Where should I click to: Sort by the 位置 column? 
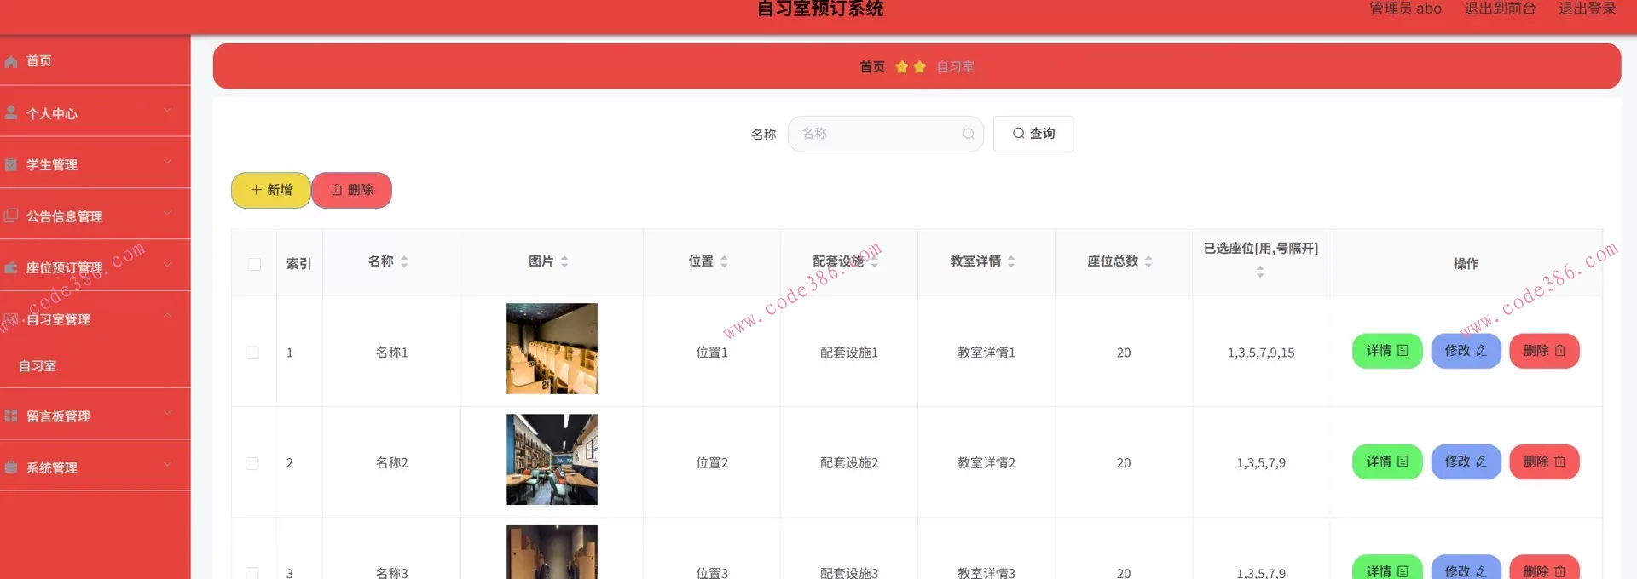click(x=724, y=261)
